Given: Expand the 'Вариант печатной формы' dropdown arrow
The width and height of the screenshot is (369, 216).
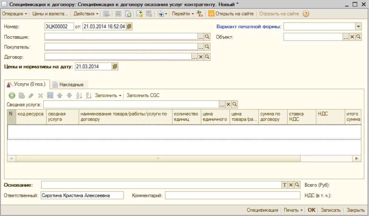Looking at the screenshot, I should (358, 27).
